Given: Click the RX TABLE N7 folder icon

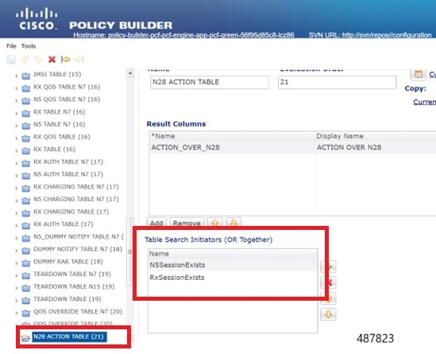Looking at the screenshot, I should pyautogui.click(x=26, y=113).
